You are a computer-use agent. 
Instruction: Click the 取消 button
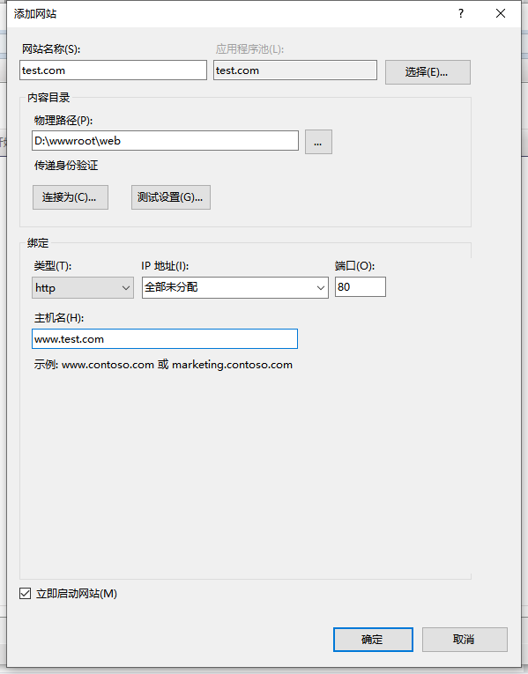click(x=465, y=640)
